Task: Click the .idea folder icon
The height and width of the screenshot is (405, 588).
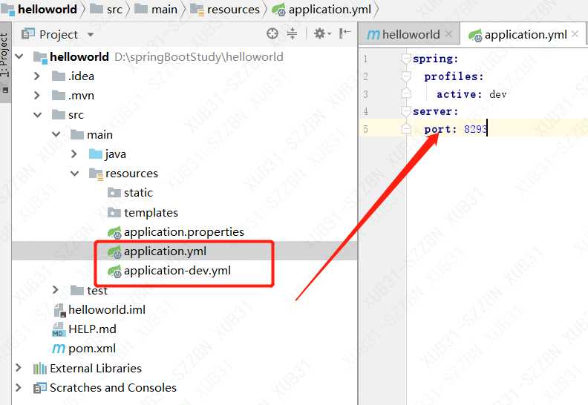Action: (x=59, y=76)
